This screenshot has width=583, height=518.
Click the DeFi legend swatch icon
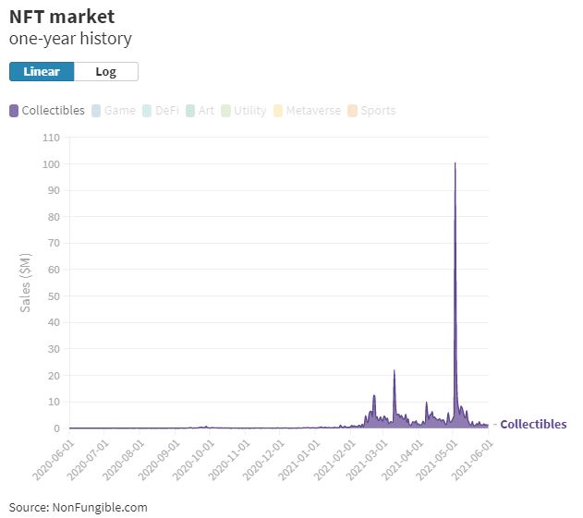(147, 111)
